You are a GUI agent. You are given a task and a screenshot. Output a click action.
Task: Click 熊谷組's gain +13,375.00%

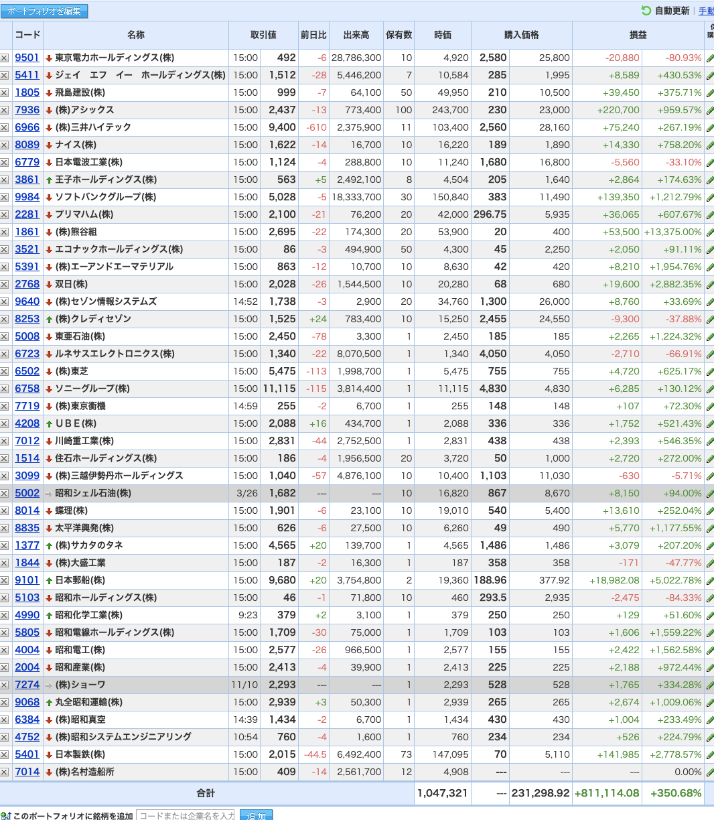673,232
